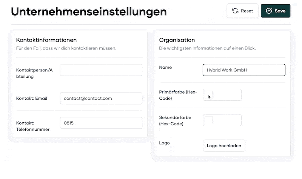The width and height of the screenshot is (302, 179).
Task: Select the contact@contact.com email field
Action: click(101, 98)
